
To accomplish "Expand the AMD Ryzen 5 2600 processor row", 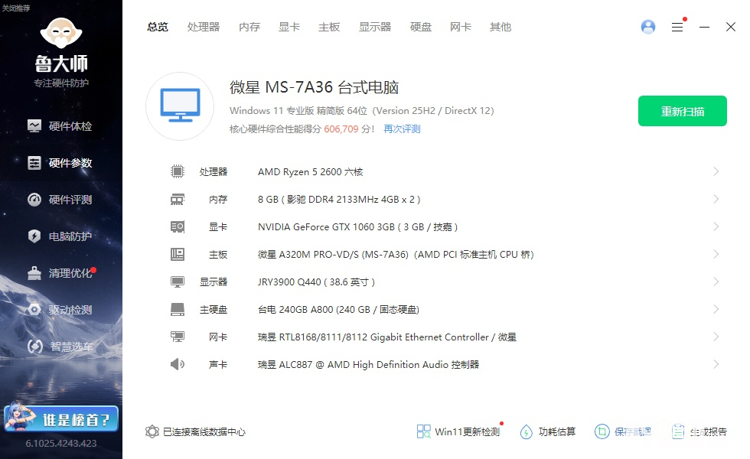I will pyautogui.click(x=716, y=171).
